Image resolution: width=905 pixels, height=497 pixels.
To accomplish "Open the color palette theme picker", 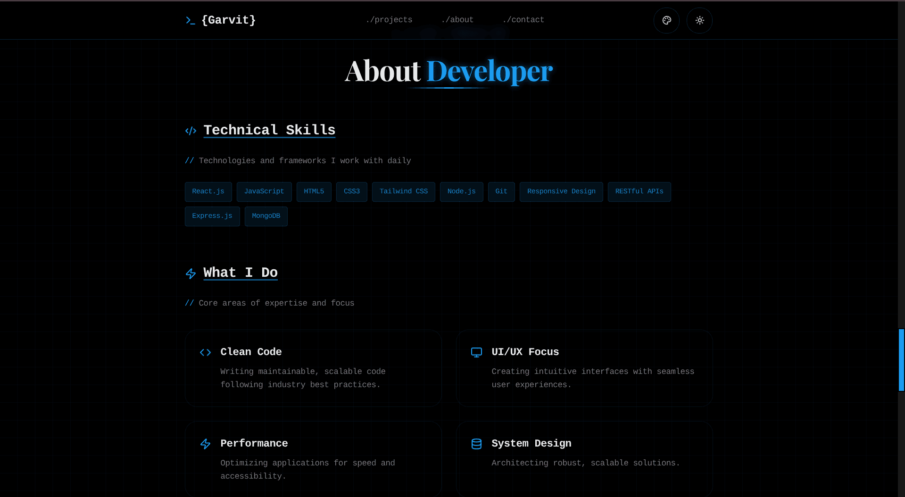I will click(x=666, y=20).
